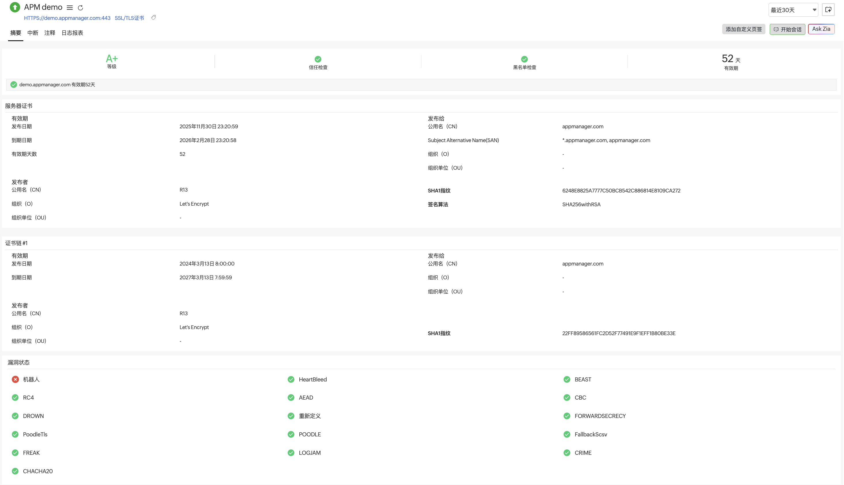Open the 日志报表 tab

[72, 33]
